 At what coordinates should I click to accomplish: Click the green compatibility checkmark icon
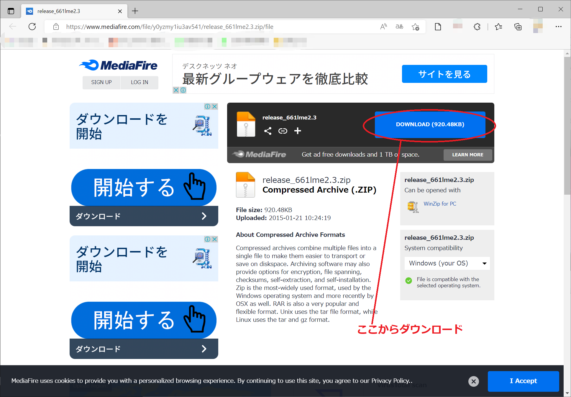pyautogui.click(x=409, y=281)
